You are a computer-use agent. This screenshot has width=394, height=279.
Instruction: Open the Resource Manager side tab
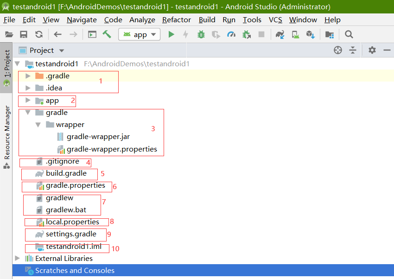click(6, 137)
